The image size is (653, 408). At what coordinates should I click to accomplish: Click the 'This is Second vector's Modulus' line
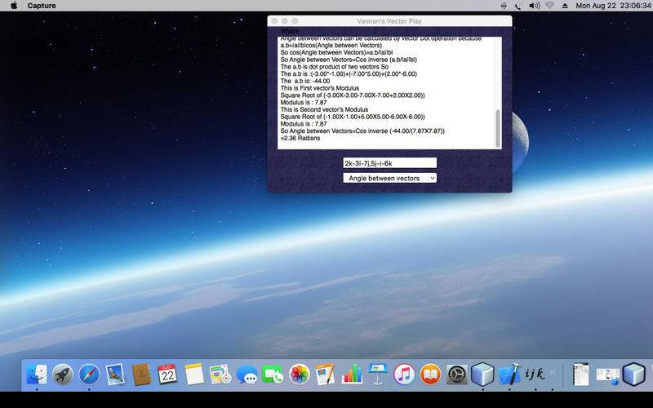[x=324, y=109]
